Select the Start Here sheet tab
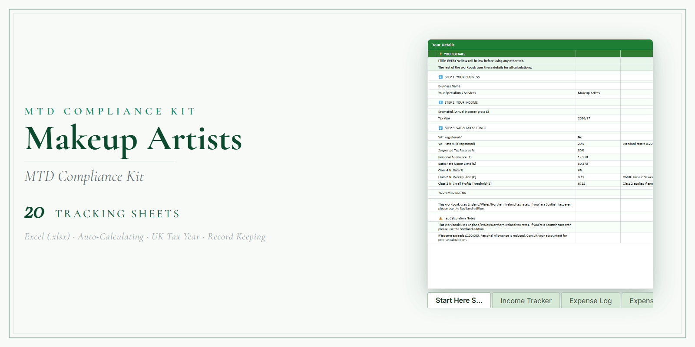The height and width of the screenshot is (347, 695). [459, 300]
